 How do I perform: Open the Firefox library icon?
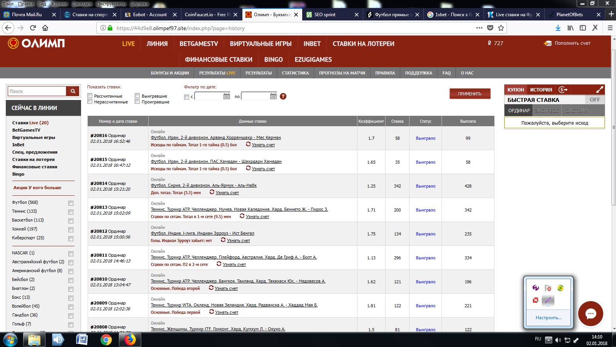[x=570, y=28]
